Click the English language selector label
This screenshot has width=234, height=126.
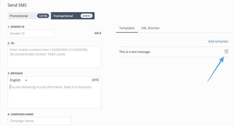(15, 80)
